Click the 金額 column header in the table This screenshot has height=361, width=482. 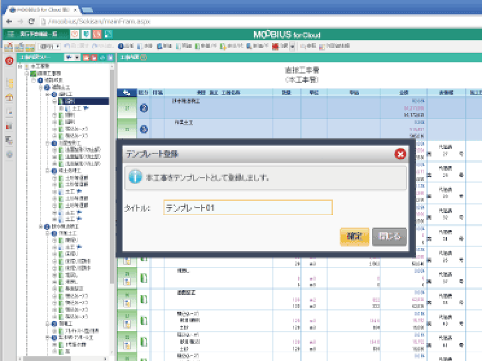click(403, 92)
